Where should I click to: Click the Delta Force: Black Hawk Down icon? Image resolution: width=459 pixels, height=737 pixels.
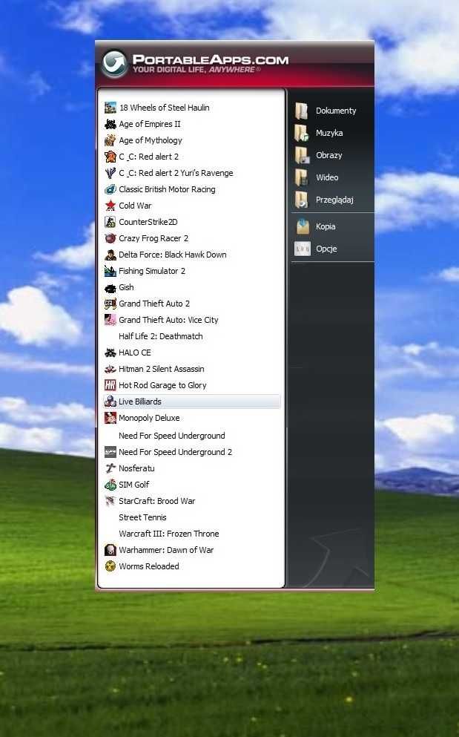pos(110,255)
